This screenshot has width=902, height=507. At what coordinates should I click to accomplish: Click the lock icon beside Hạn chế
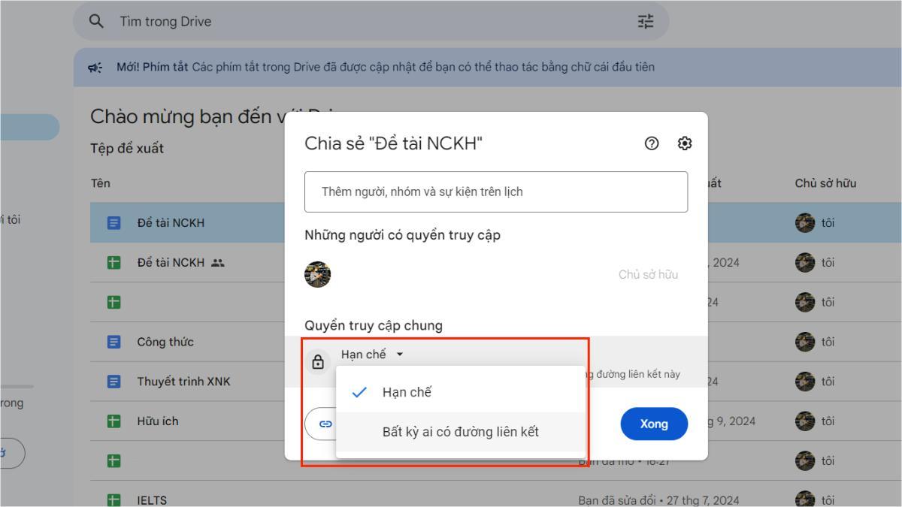pos(318,362)
